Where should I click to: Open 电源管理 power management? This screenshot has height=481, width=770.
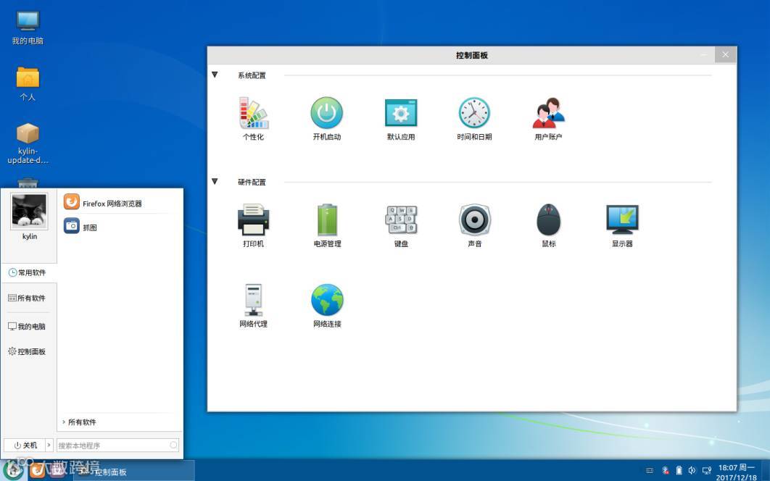[327, 226]
